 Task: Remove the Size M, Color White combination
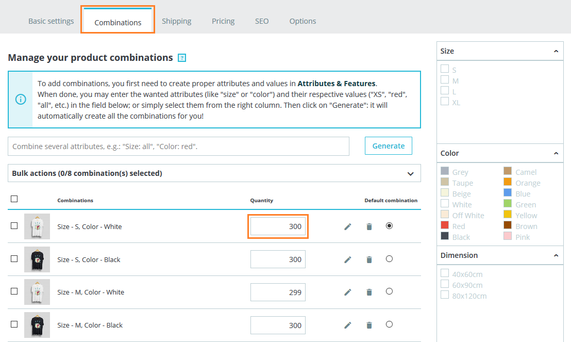tap(369, 292)
